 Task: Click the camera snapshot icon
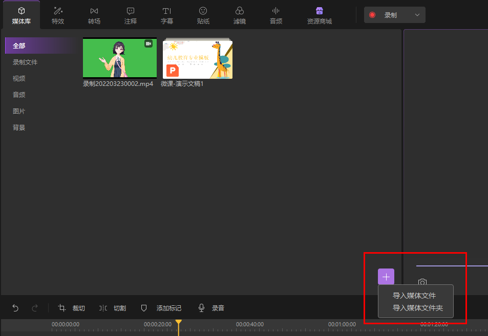(422, 282)
